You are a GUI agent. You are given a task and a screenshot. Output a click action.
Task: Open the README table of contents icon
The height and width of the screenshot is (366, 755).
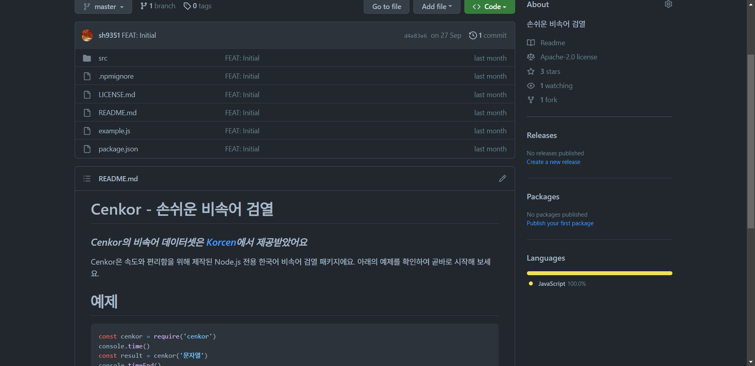pos(87,178)
